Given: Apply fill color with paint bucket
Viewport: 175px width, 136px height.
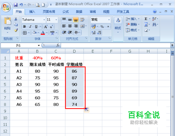Looking at the screenshot, I should coord(35,33).
